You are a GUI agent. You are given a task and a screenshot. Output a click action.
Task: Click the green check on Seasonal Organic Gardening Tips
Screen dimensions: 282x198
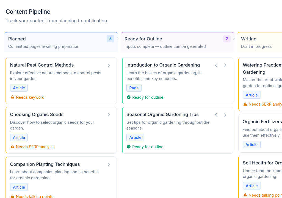coord(129,147)
